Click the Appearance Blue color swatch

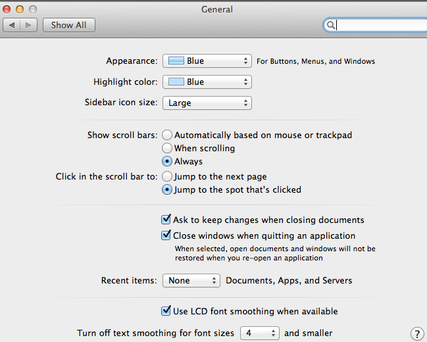tap(176, 61)
